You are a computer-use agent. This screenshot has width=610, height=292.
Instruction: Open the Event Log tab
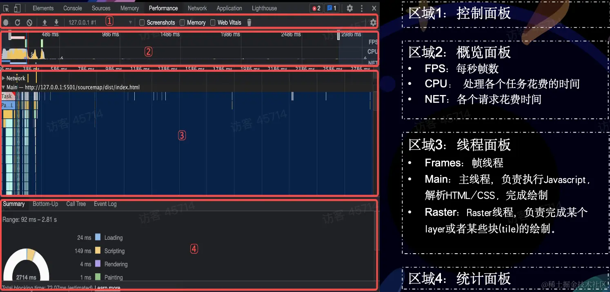tap(105, 204)
